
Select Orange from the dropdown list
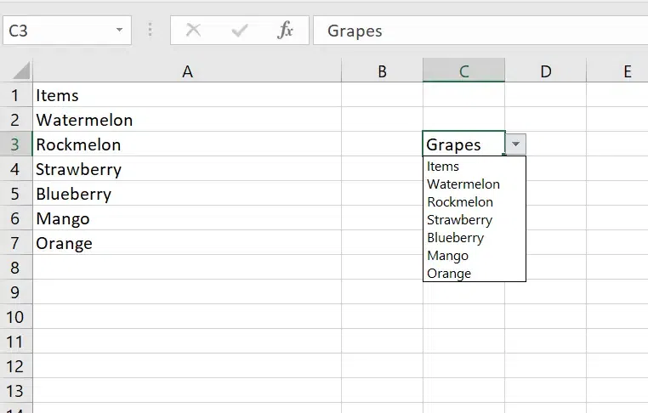pyautogui.click(x=449, y=274)
